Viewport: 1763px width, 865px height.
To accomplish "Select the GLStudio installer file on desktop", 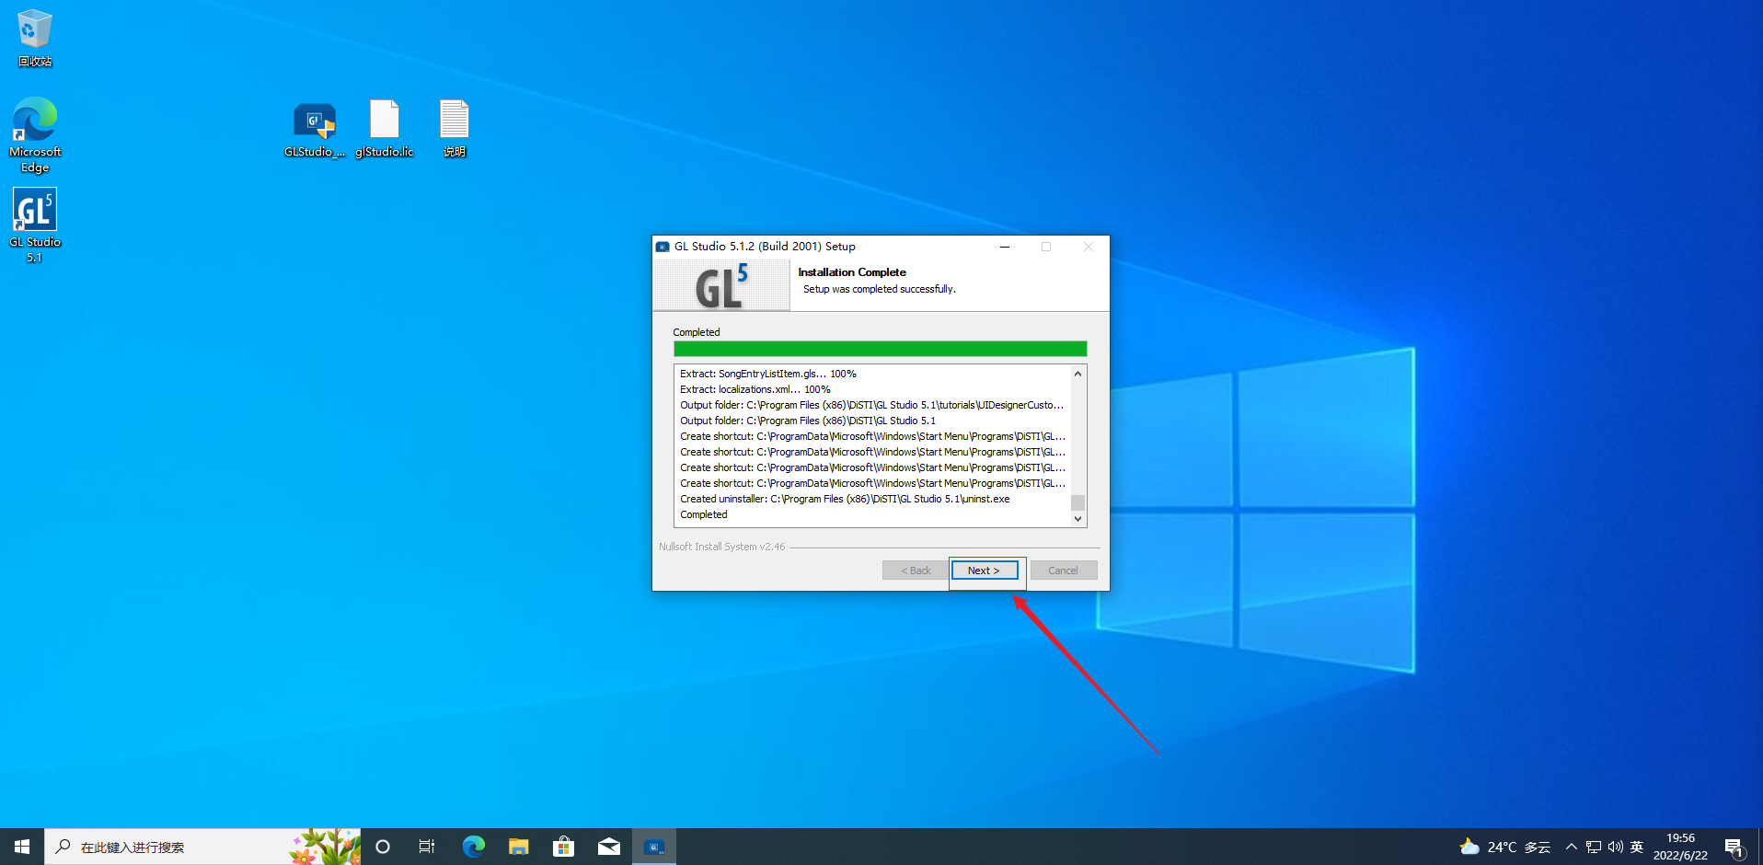I will pyautogui.click(x=315, y=130).
